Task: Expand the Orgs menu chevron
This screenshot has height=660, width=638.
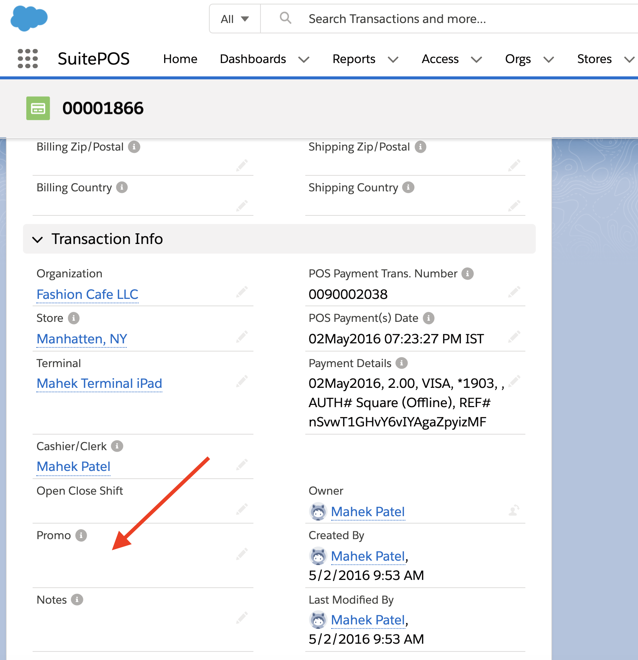Action: click(x=549, y=59)
